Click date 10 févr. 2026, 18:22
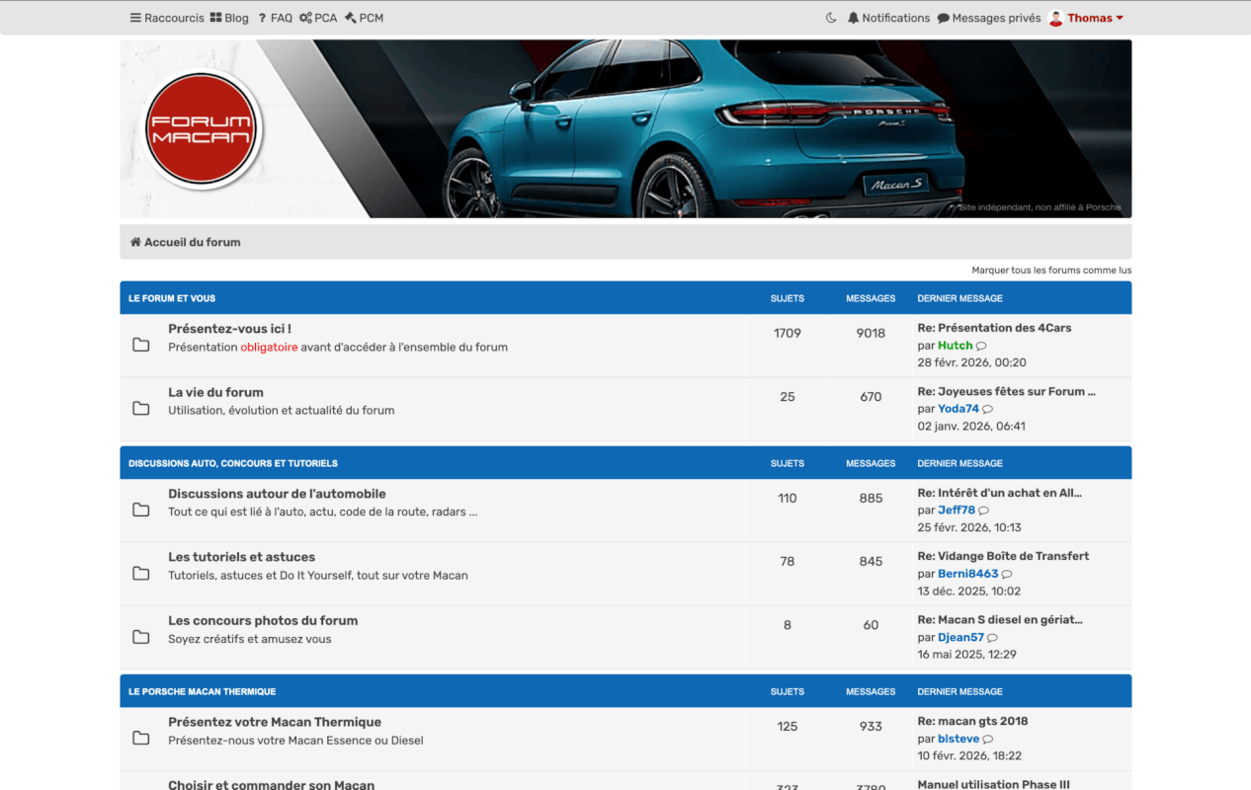 pos(970,755)
